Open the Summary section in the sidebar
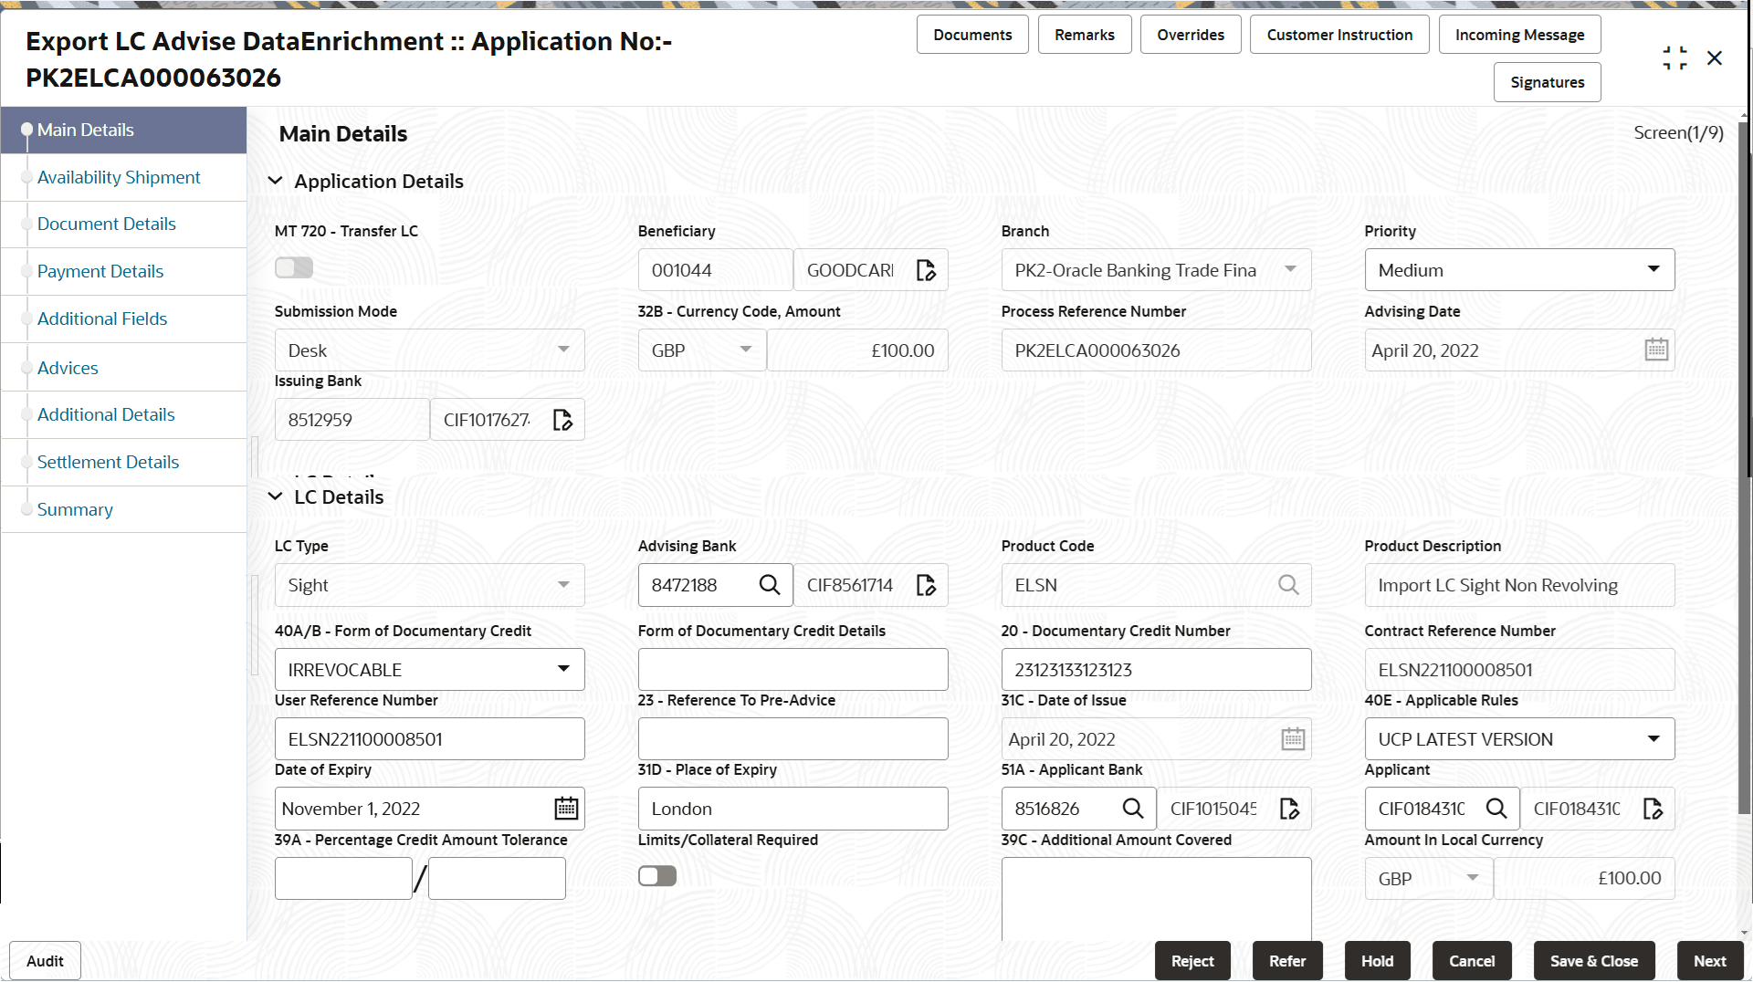This screenshot has height=982, width=1753. click(x=75, y=509)
